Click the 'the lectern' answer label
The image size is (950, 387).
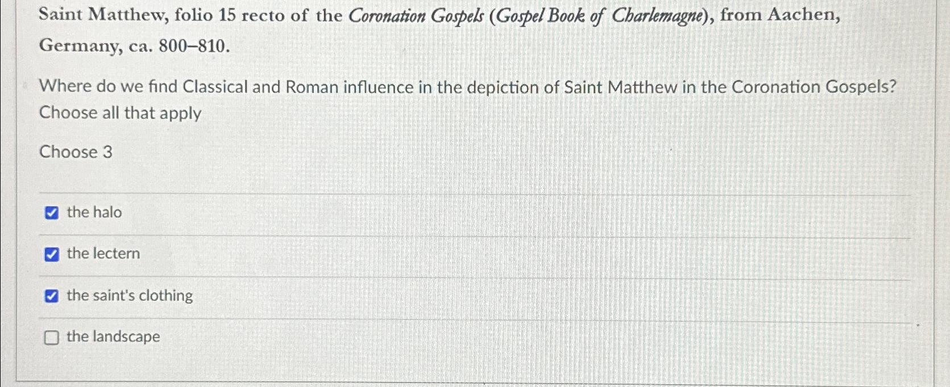point(103,254)
